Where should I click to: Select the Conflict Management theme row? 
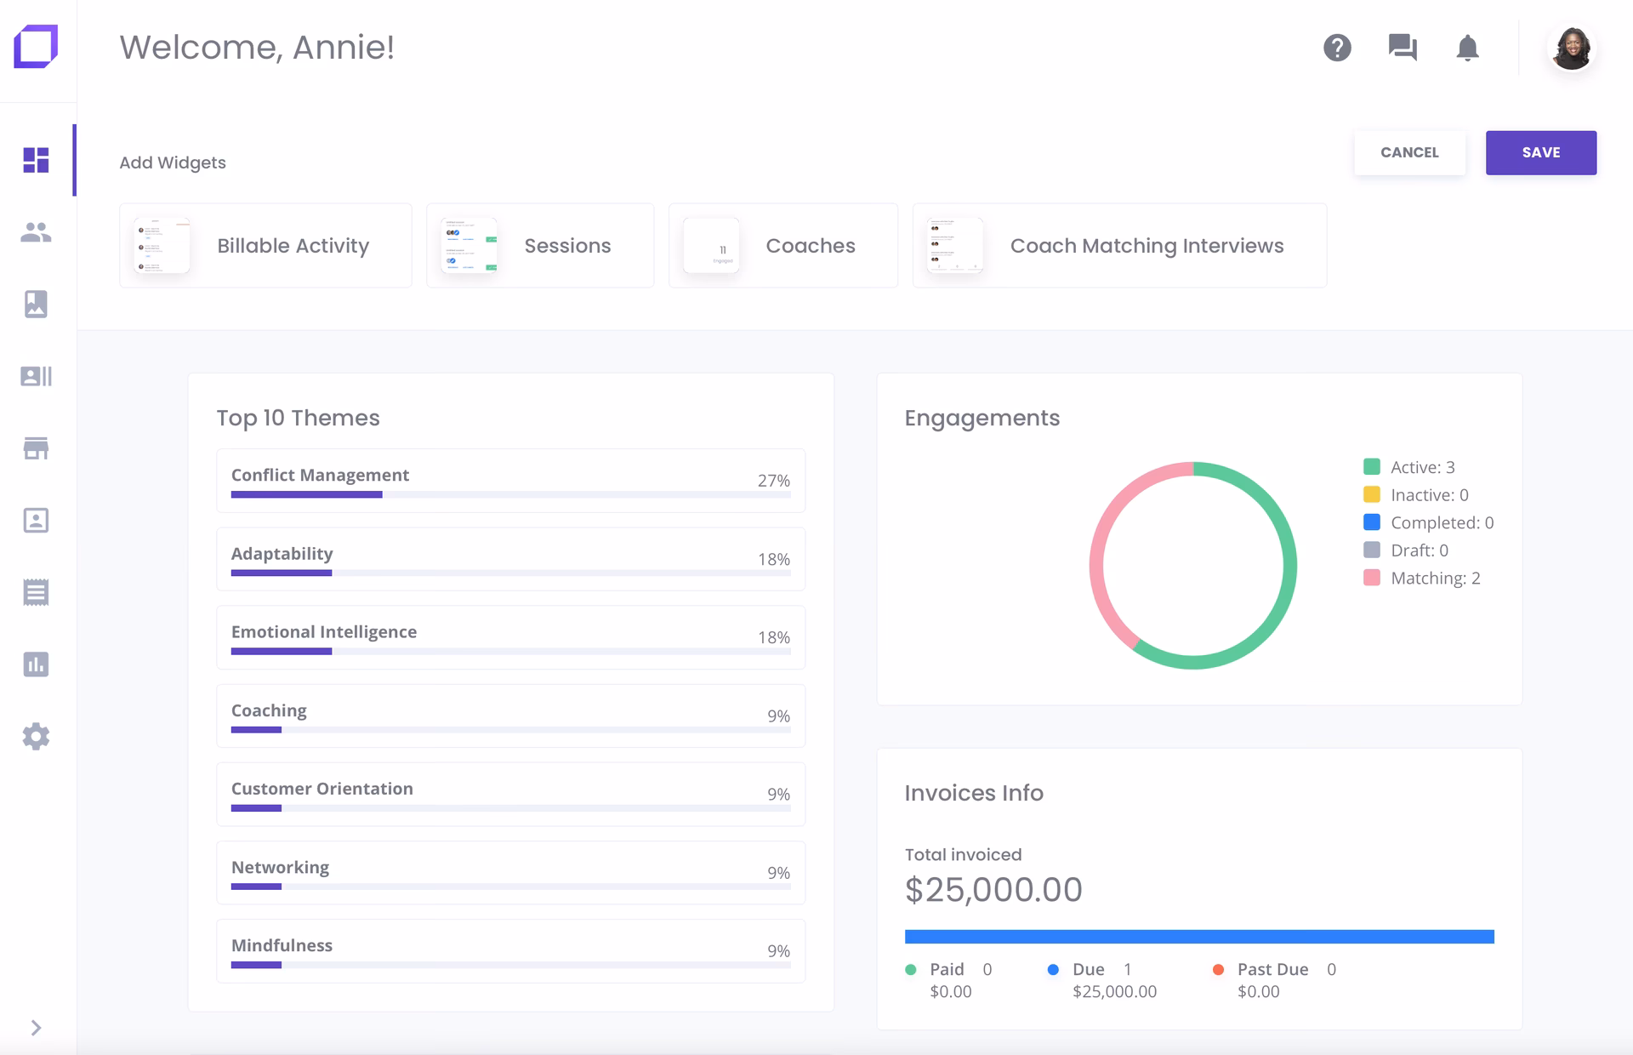(x=510, y=480)
